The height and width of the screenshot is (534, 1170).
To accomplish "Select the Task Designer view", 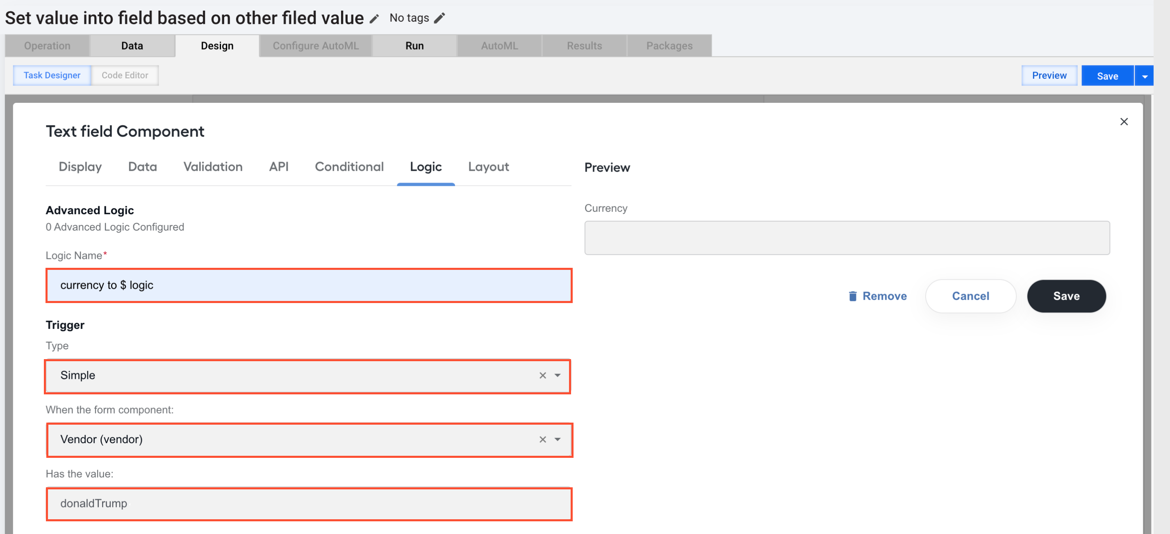I will tap(52, 75).
